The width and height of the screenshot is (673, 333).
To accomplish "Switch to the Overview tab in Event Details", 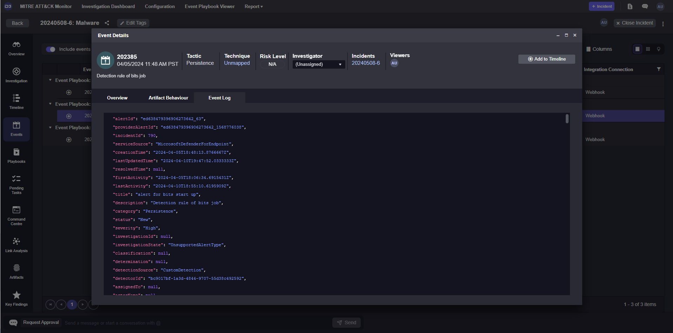I will (x=117, y=98).
